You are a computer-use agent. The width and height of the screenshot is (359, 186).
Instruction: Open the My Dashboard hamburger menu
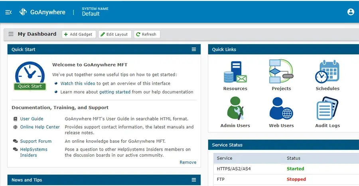11,34
